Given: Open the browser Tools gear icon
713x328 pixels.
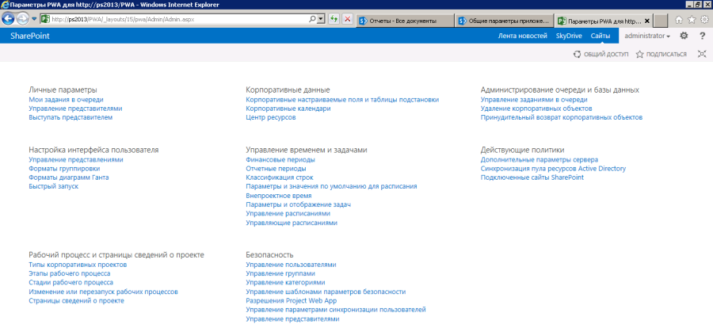Looking at the screenshot, I should 704,20.
